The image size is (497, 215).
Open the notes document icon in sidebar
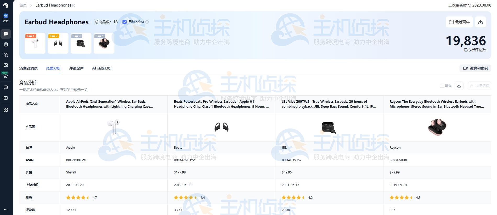[x=6, y=44]
